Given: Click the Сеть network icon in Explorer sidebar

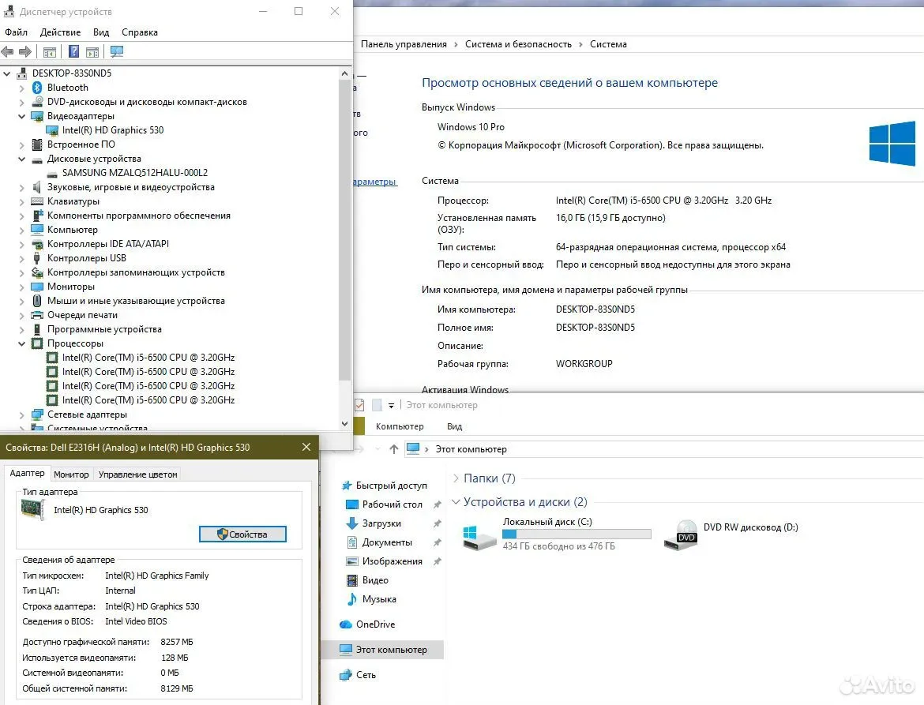Looking at the screenshot, I should [x=346, y=675].
